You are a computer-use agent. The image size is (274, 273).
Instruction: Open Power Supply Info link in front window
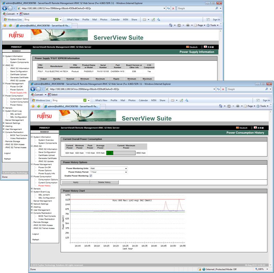(x=47, y=174)
